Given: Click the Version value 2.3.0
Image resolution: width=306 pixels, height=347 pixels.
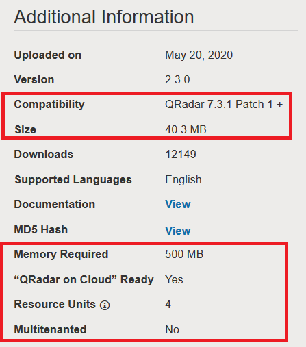Looking at the screenshot, I should [177, 80].
